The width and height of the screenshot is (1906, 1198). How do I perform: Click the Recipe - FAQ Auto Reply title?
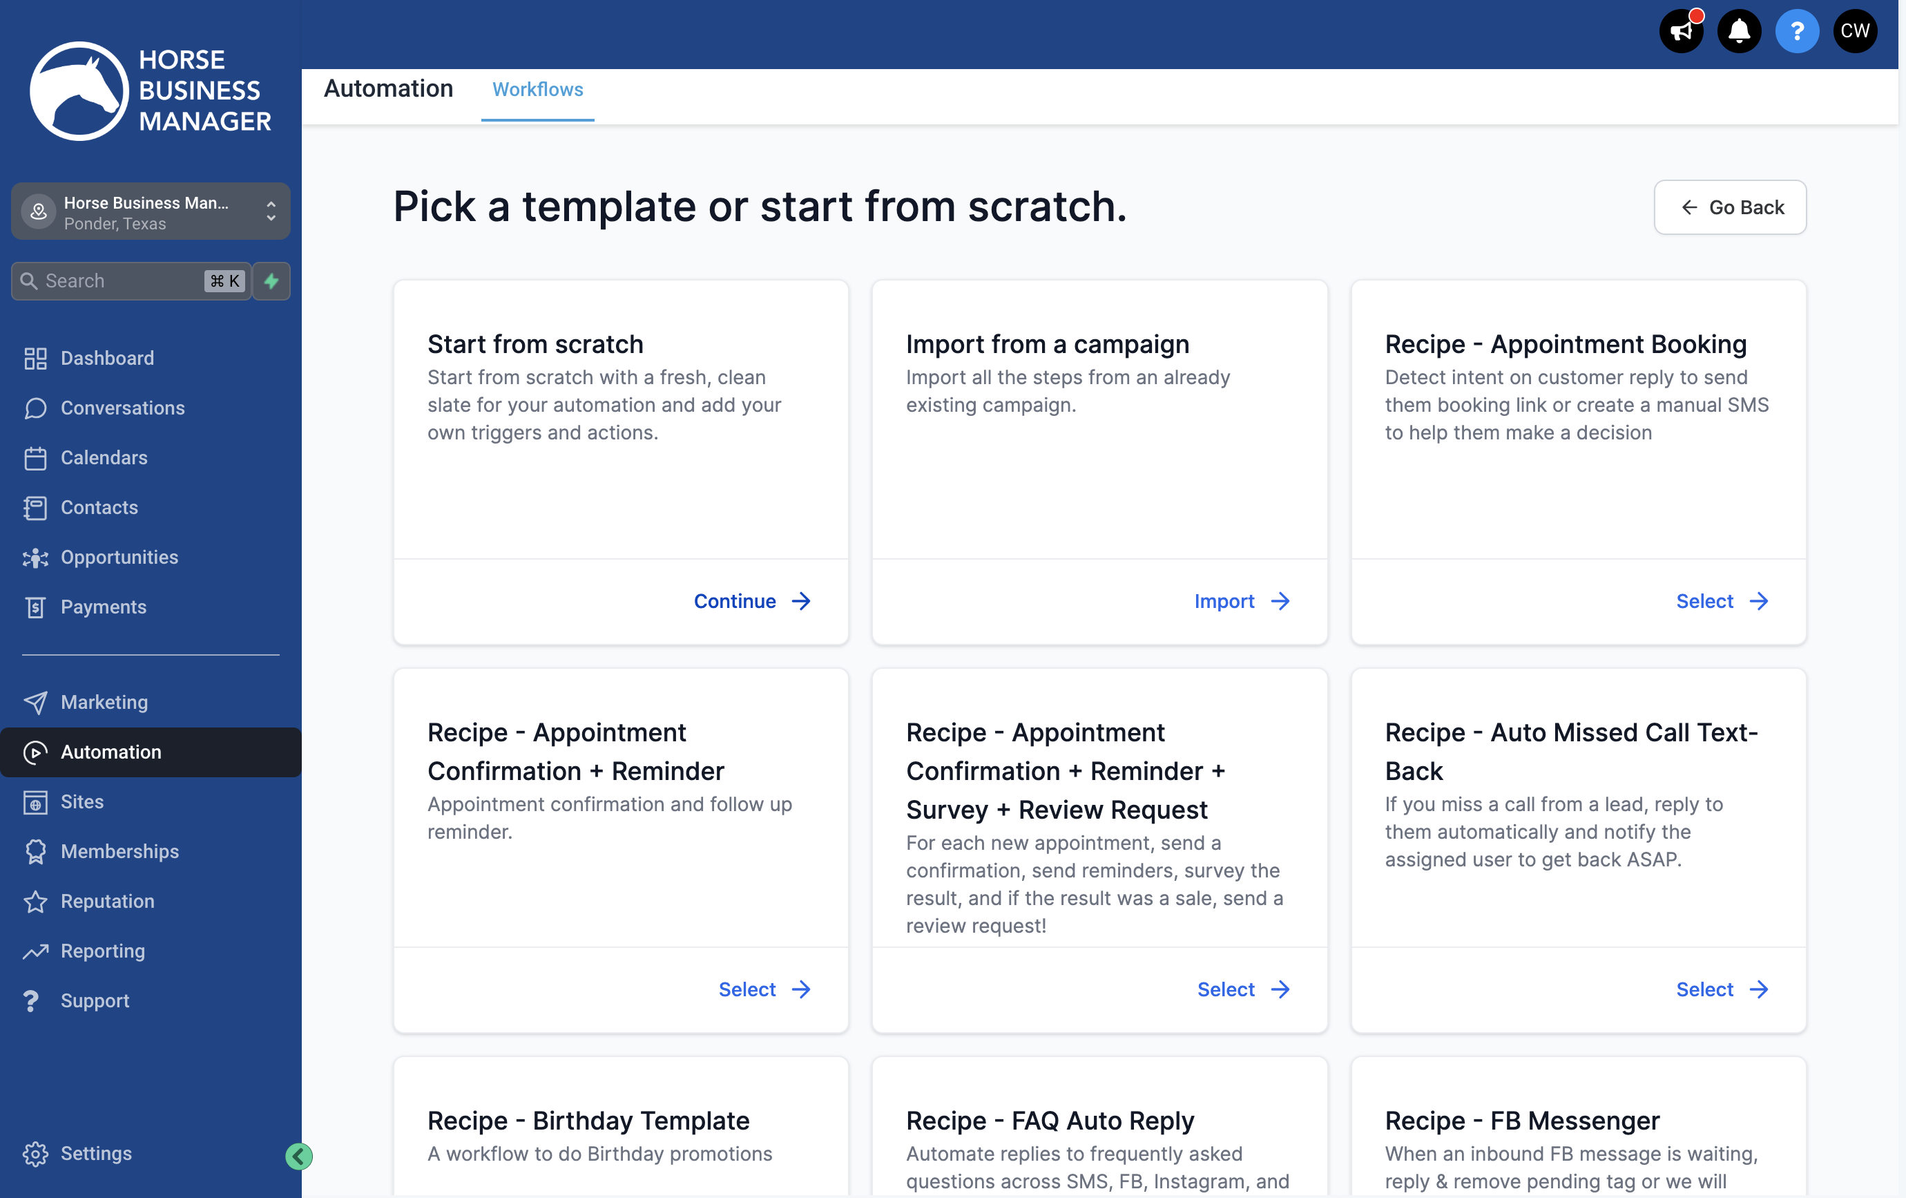pos(1050,1121)
